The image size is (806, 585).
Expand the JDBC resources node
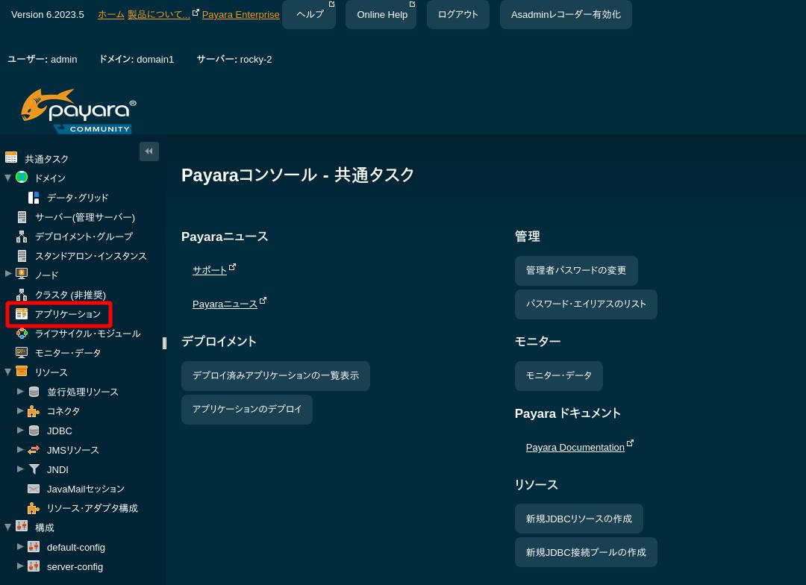point(21,430)
